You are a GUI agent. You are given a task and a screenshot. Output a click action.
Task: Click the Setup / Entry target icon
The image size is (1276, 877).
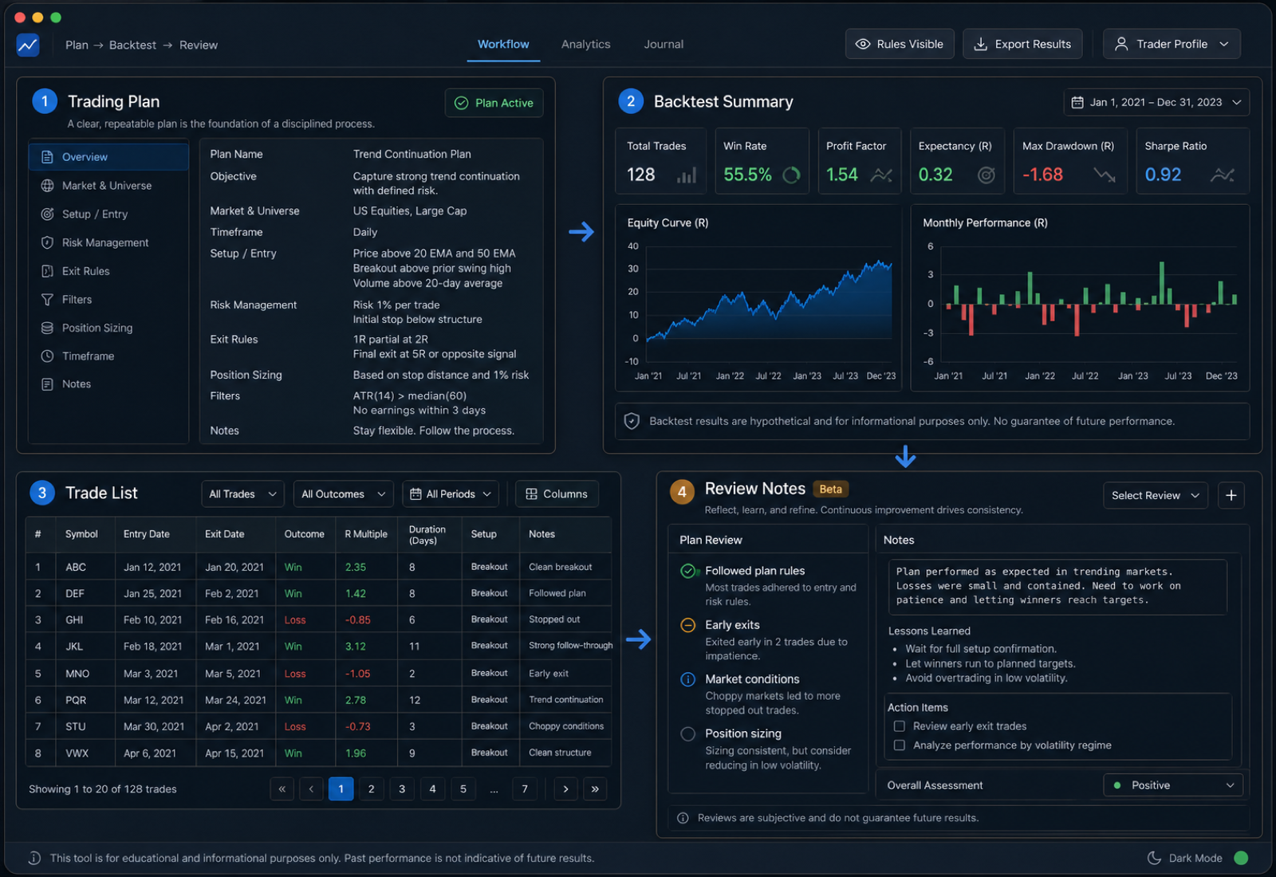[x=47, y=214]
